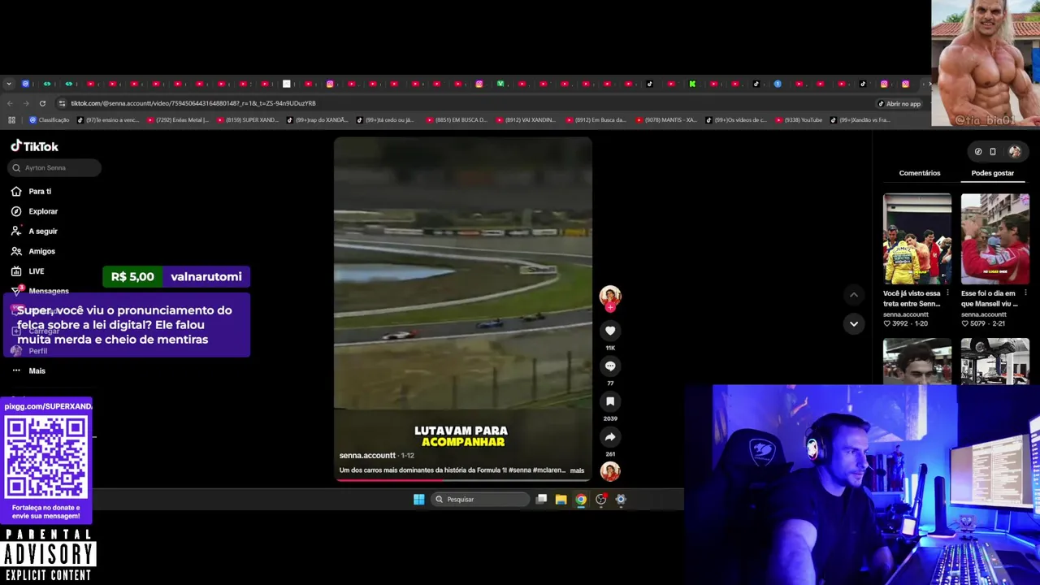
Task: Open the A seguir feed
Action: (x=34, y=231)
